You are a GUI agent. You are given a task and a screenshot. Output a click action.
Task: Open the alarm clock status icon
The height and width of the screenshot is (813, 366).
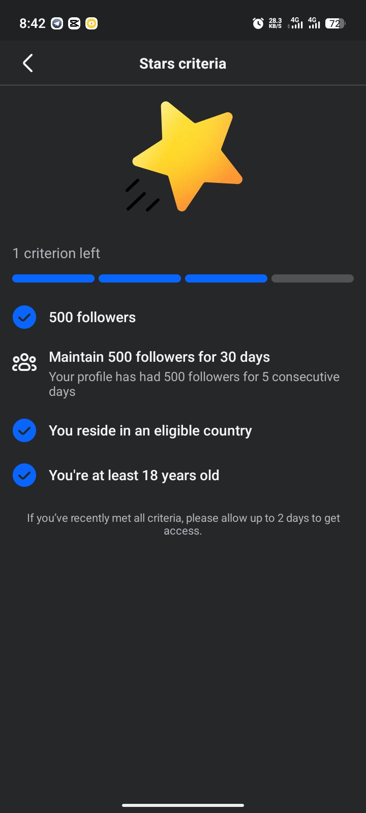pos(258,23)
